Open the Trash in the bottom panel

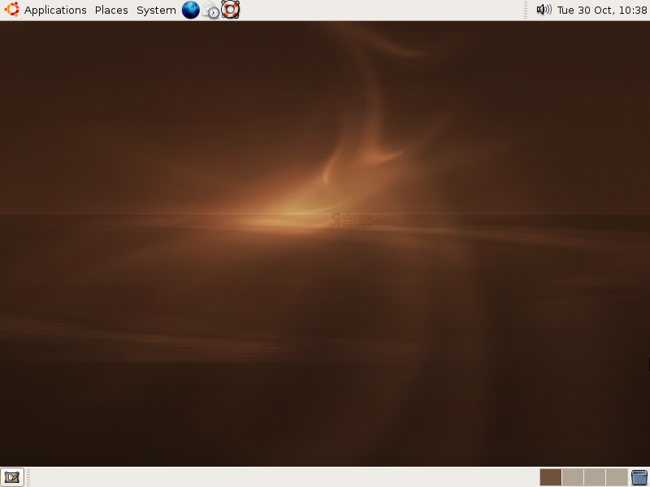639,477
